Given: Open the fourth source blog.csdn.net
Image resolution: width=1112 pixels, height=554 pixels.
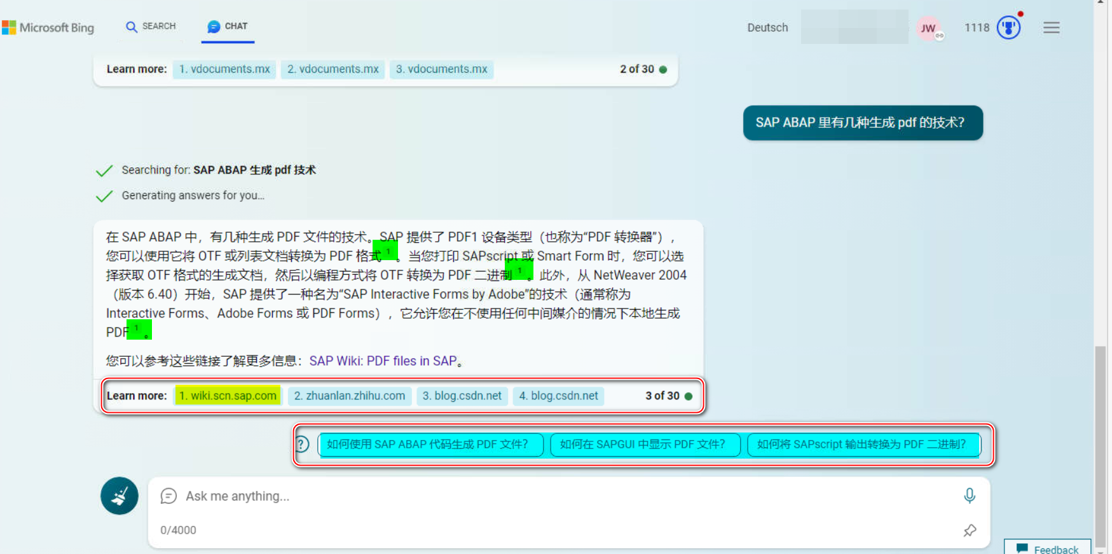Looking at the screenshot, I should click(559, 396).
